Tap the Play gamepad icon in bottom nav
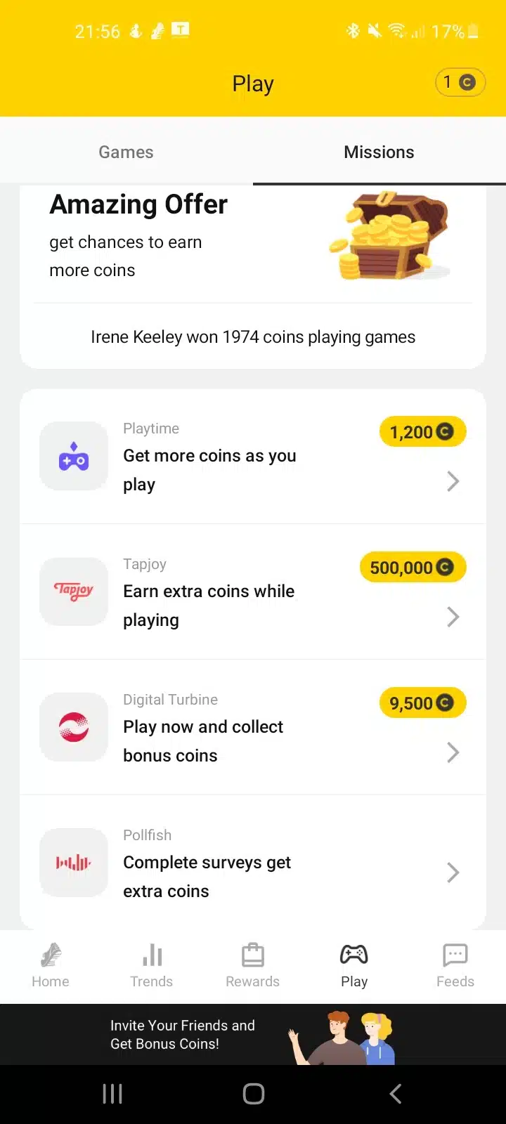The width and height of the screenshot is (506, 1124). [353, 955]
